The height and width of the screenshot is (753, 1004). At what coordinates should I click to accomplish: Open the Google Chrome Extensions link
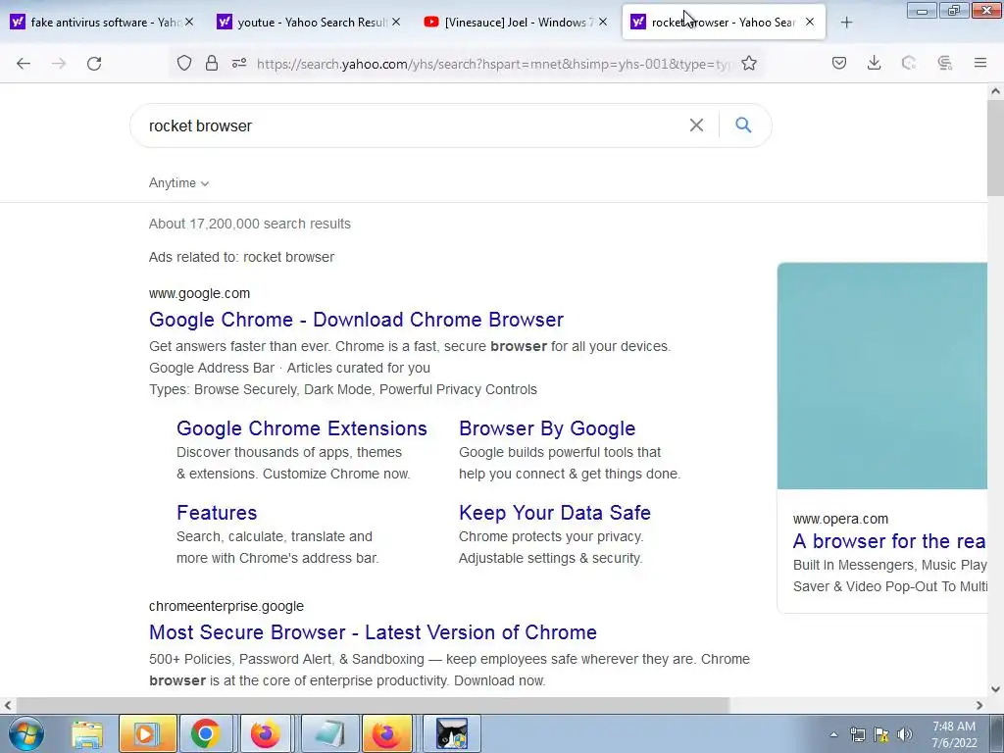coord(302,428)
